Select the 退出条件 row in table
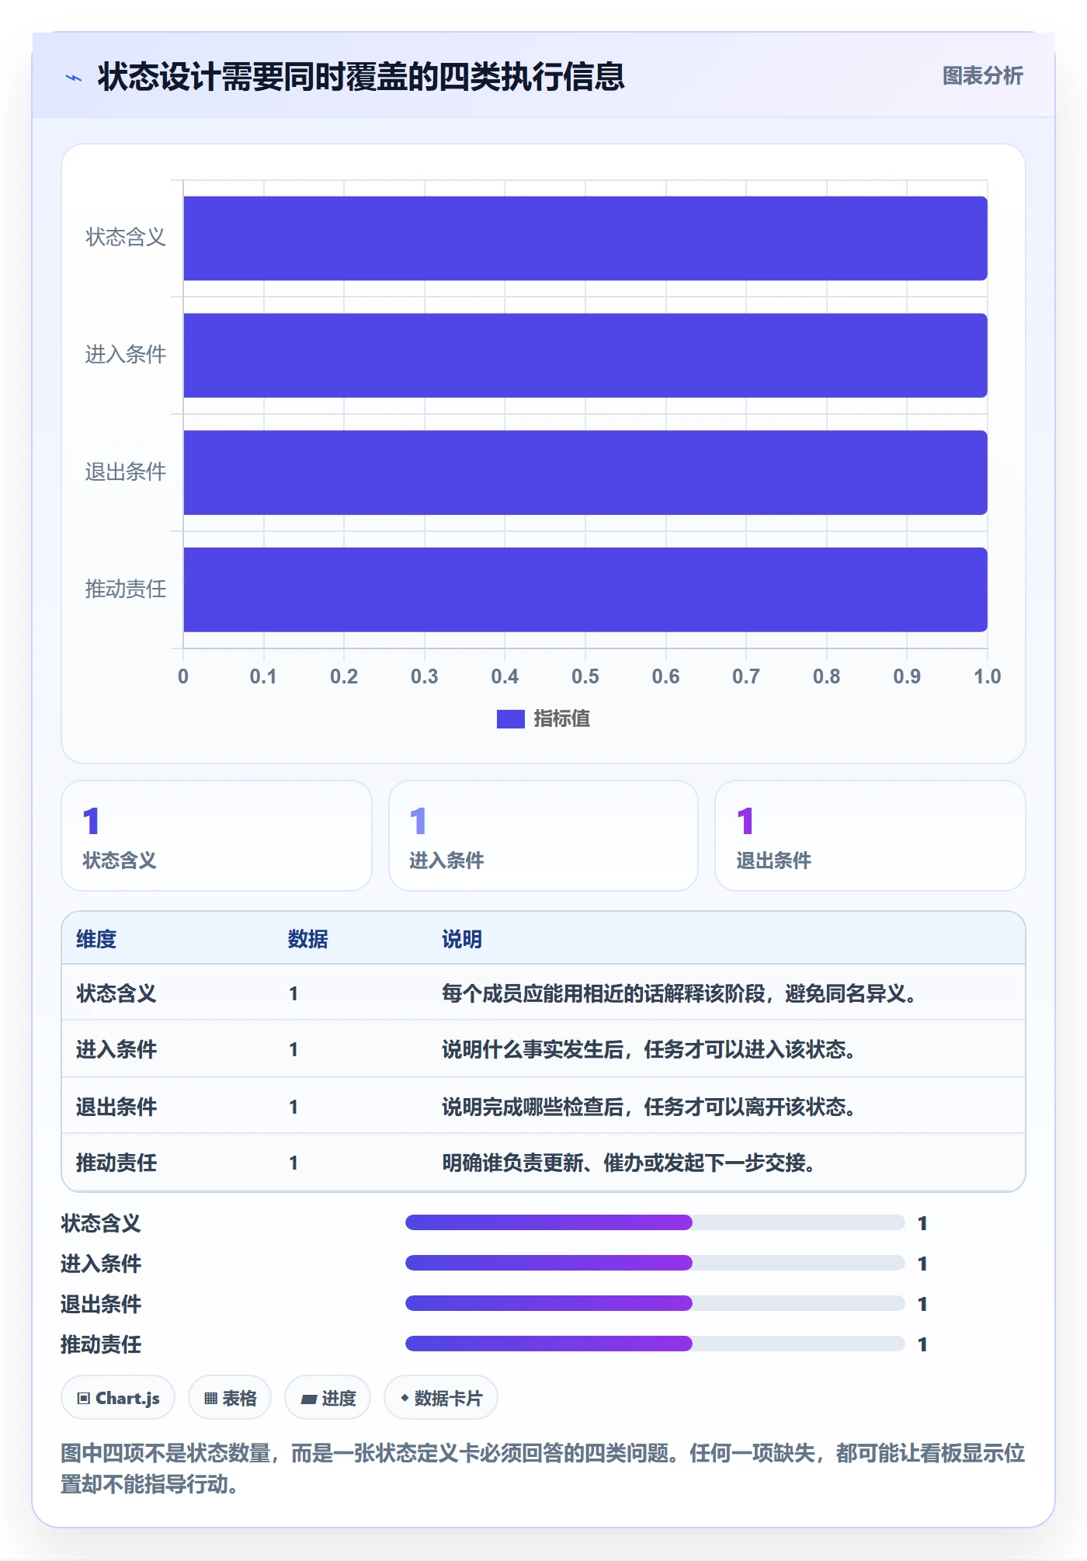 coord(543,1106)
